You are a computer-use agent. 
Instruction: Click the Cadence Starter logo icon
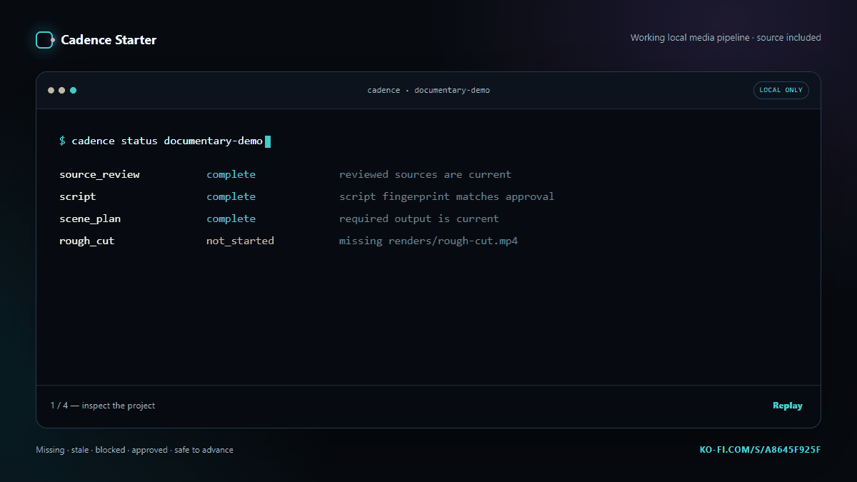[45, 40]
